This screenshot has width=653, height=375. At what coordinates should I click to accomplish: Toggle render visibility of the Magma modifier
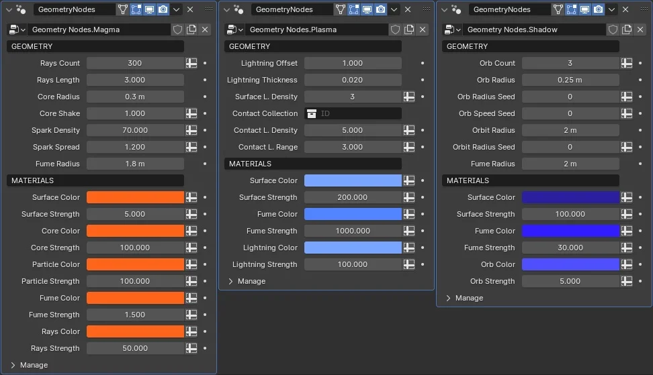163,9
